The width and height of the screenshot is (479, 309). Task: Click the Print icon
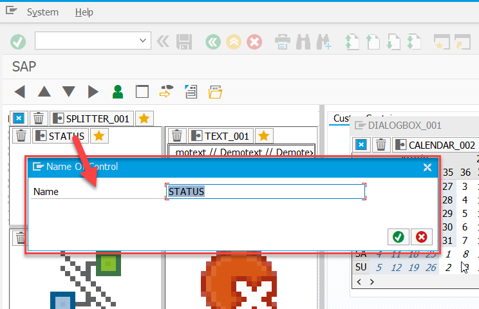282,42
